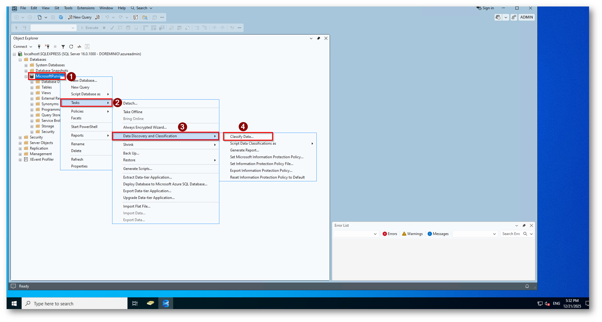Viewport: 602px width, 322px height.
Task: Select Generate Scripts... in the Tasks menu
Action: 138,169
